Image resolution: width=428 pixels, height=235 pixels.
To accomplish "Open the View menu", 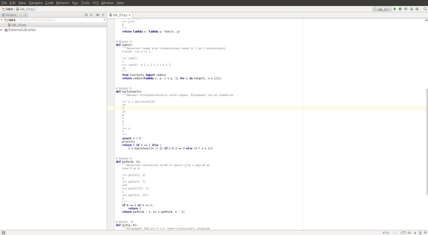I will 22,3.
